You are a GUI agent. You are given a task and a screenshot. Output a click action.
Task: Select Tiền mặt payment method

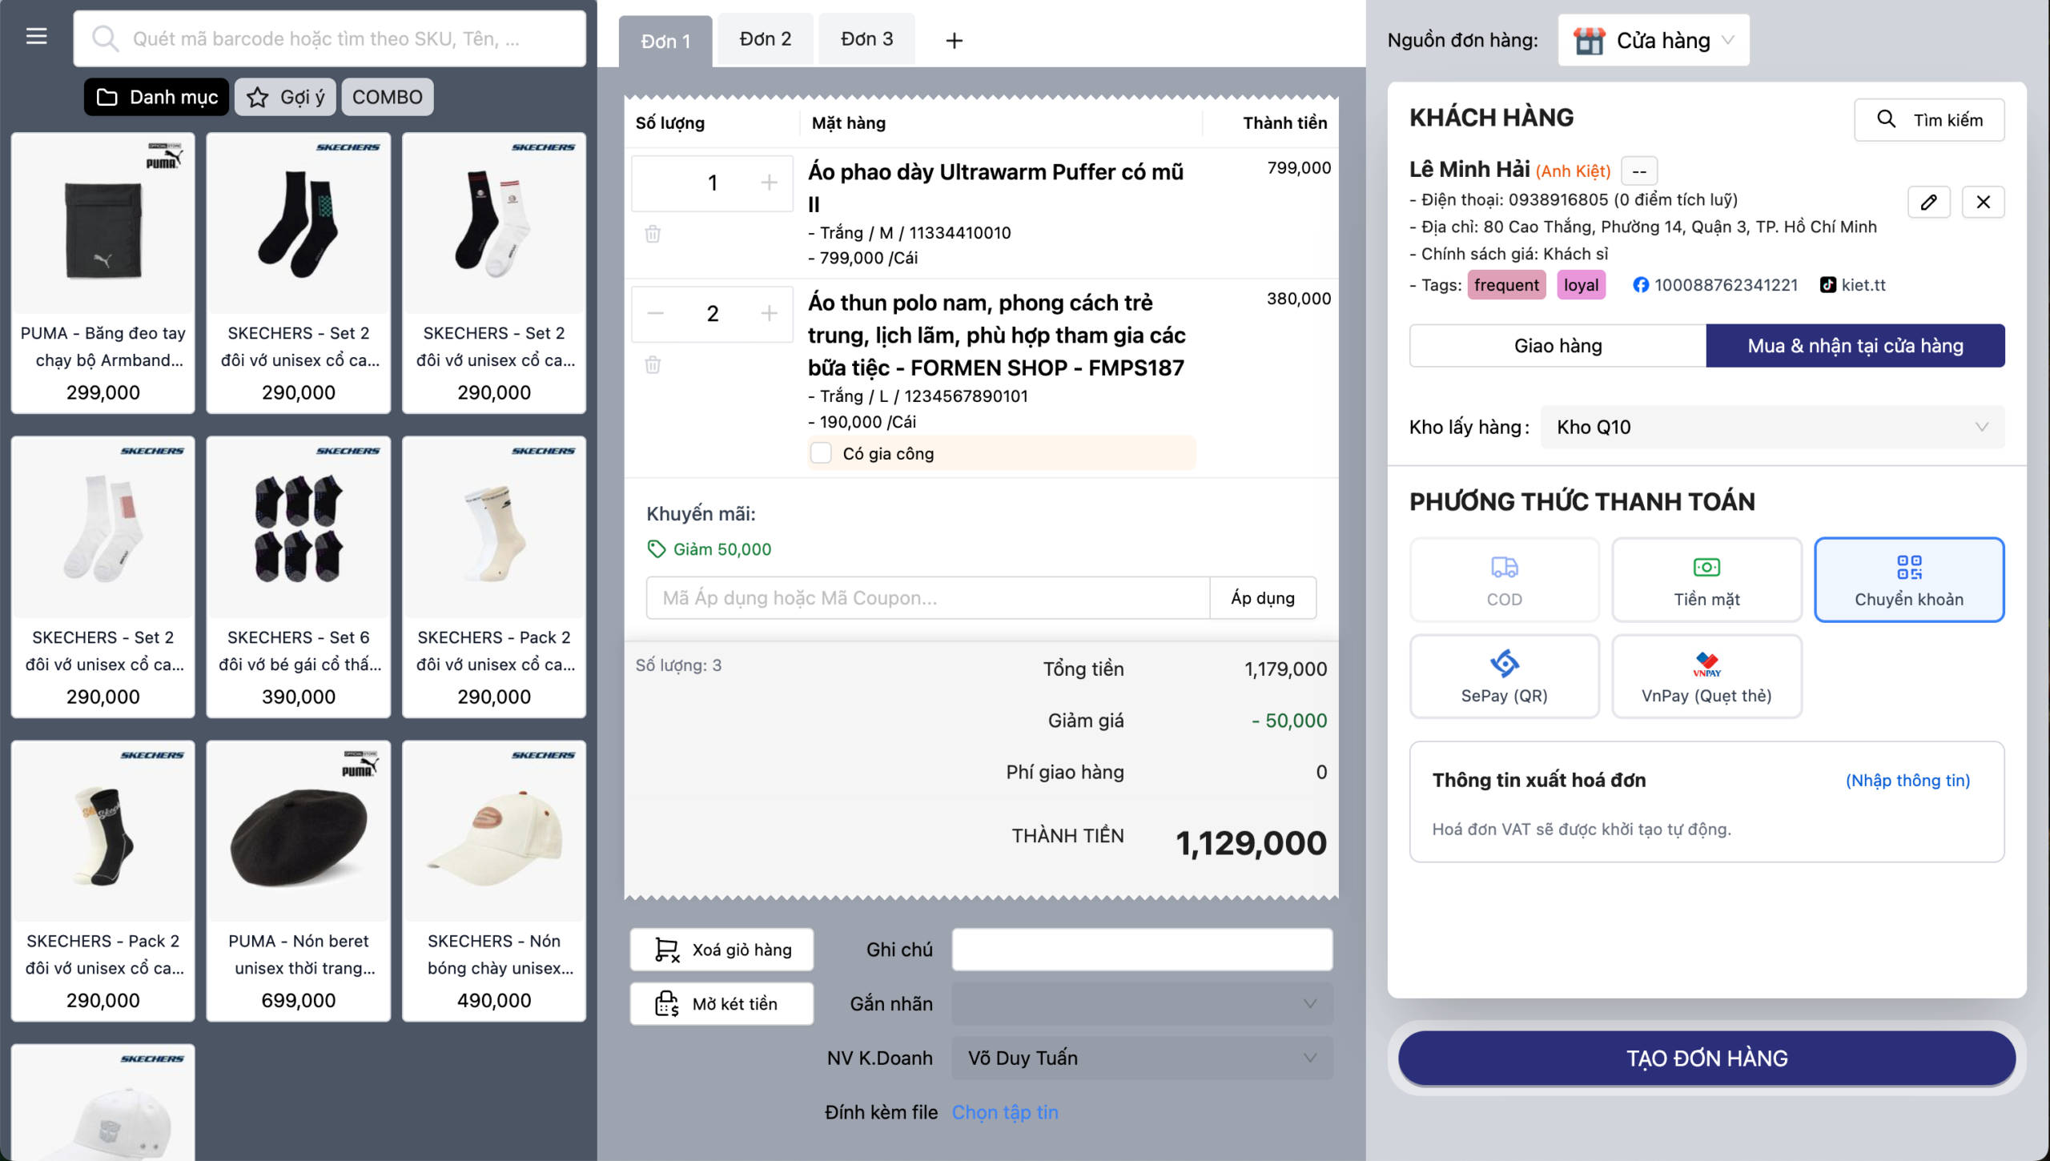coord(1706,580)
